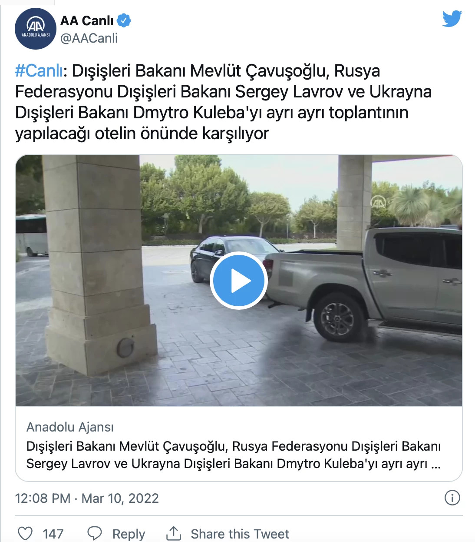This screenshot has height=542, width=475.
Task: Click the Reply button label
Action: (x=129, y=534)
